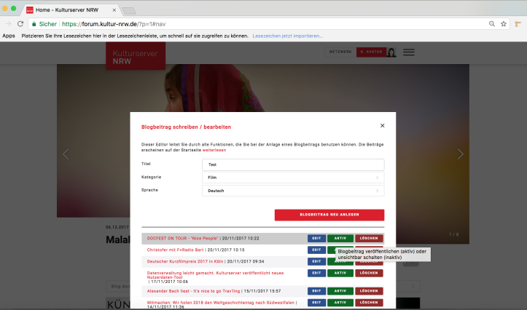Open the Sprache dropdown showing Deutsch
527x310 pixels.
pyautogui.click(x=292, y=191)
